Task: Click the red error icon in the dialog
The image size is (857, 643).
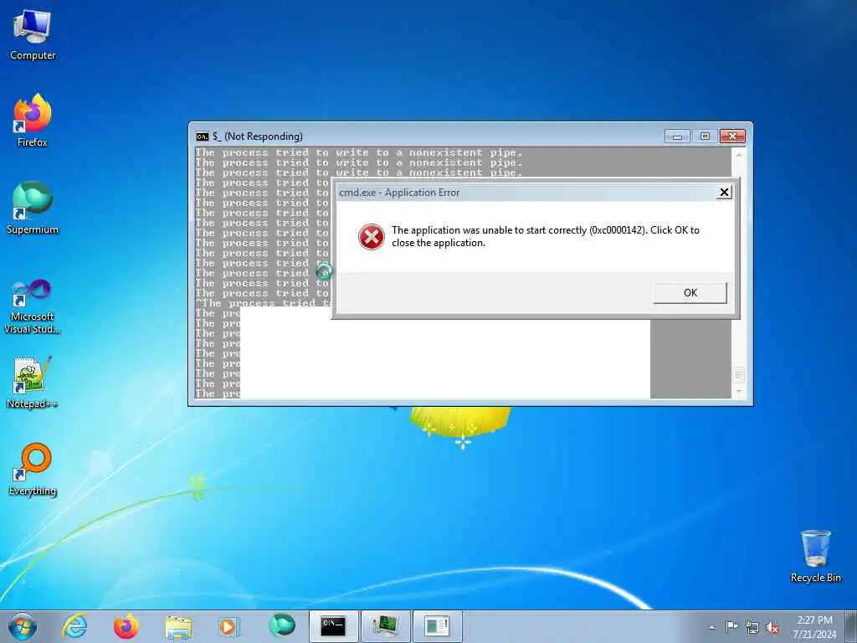Action: coord(371,237)
